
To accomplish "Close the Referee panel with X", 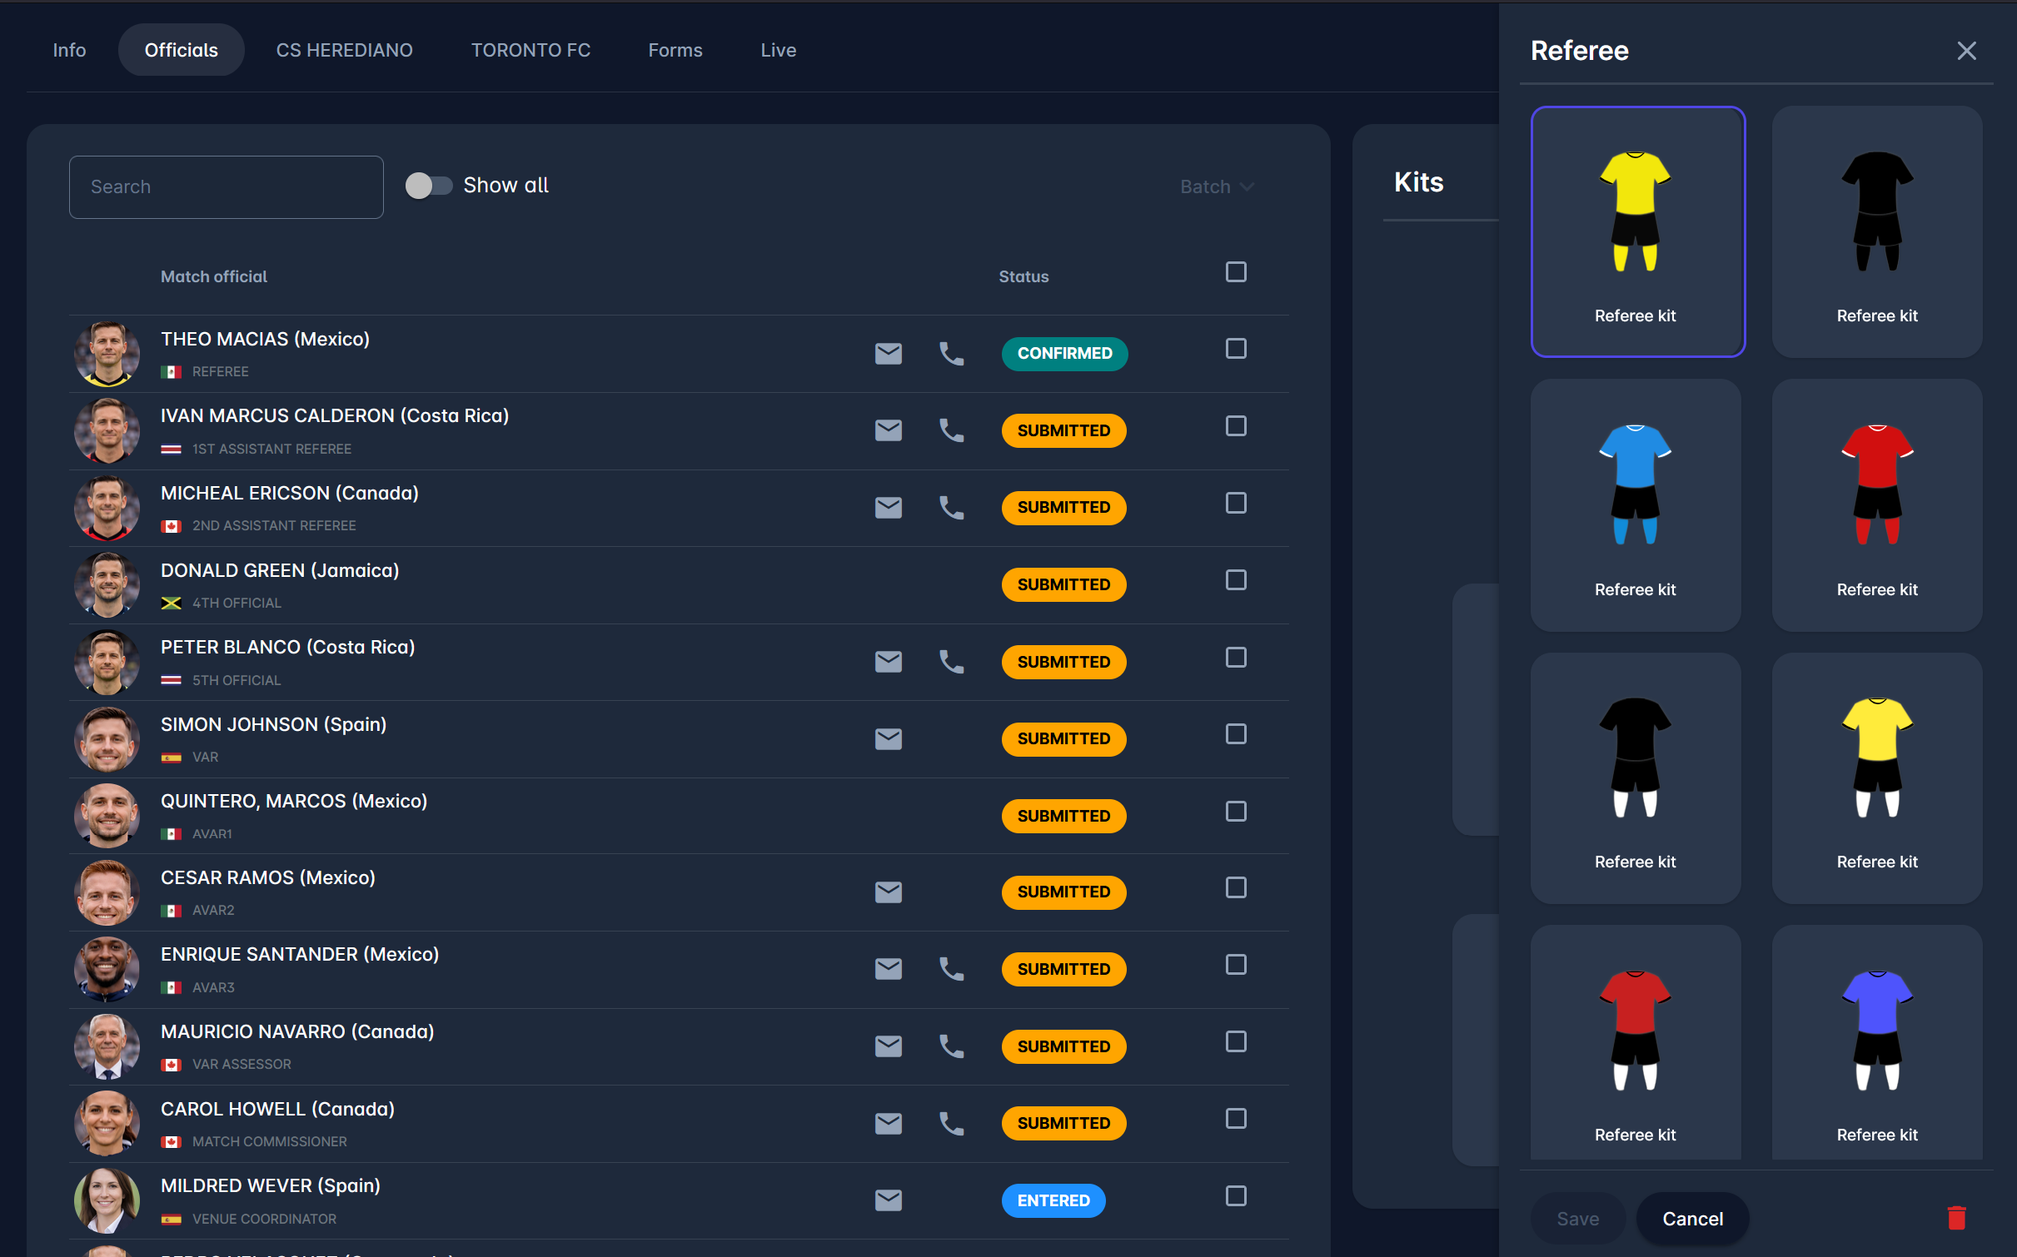I will (x=1966, y=51).
